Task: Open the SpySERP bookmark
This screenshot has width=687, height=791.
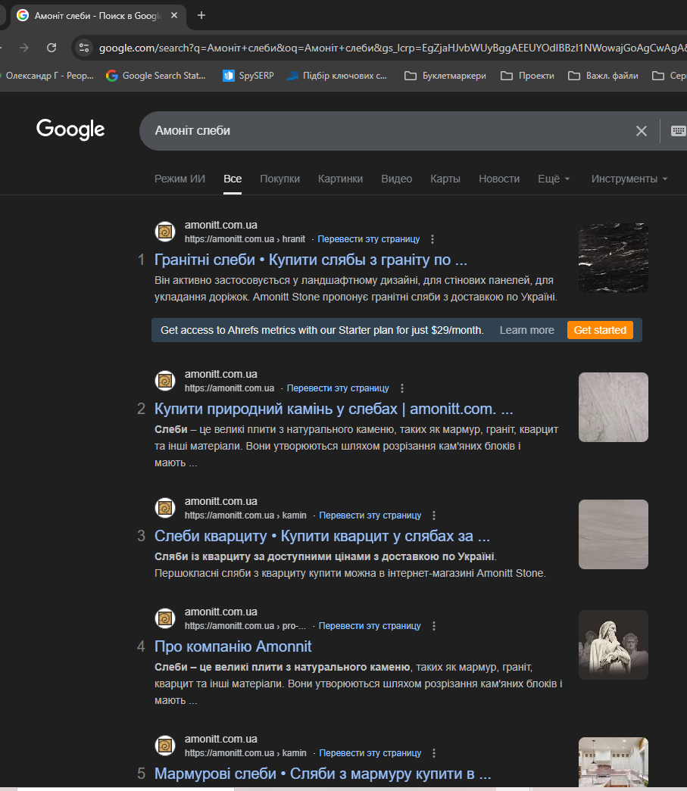Action: 248,76
